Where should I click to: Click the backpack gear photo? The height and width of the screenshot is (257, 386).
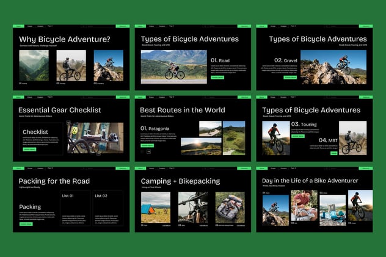(x=230, y=208)
